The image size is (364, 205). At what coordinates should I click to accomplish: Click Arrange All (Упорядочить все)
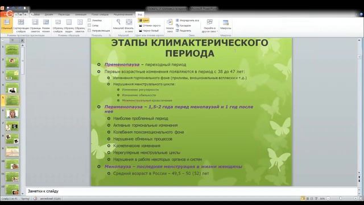click(187, 20)
